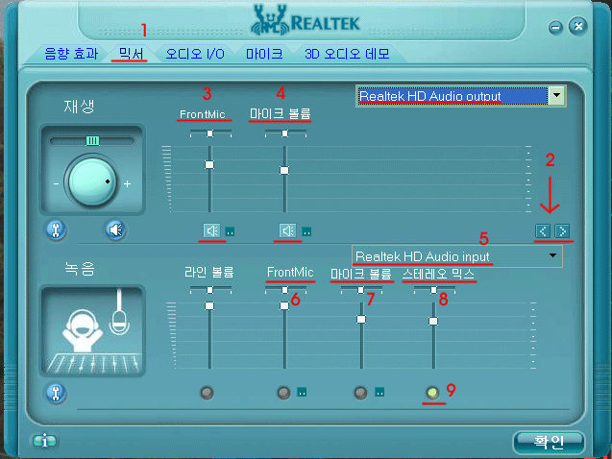The height and width of the screenshot is (459, 612).
Task: Switch to the 오디오 I/O tab
Action: [x=195, y=54]
